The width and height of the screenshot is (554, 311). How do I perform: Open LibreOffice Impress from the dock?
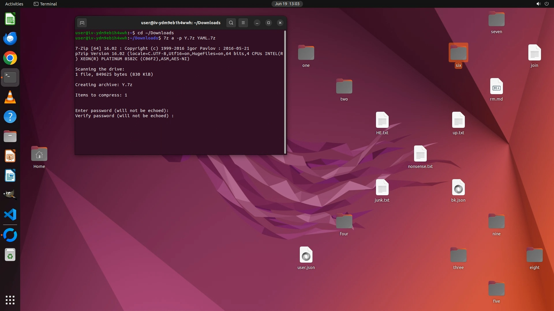(x=10, y=156)
